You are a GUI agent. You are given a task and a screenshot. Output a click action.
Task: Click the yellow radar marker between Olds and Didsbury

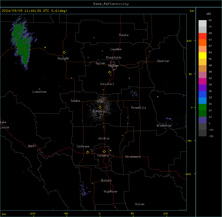pyautogui.click(x=100, y=107)
